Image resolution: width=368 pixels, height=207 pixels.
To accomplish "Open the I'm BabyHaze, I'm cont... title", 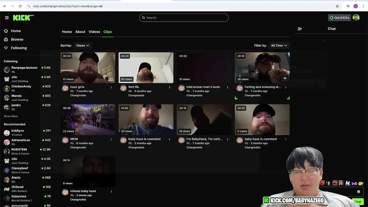I will [204, 139].
